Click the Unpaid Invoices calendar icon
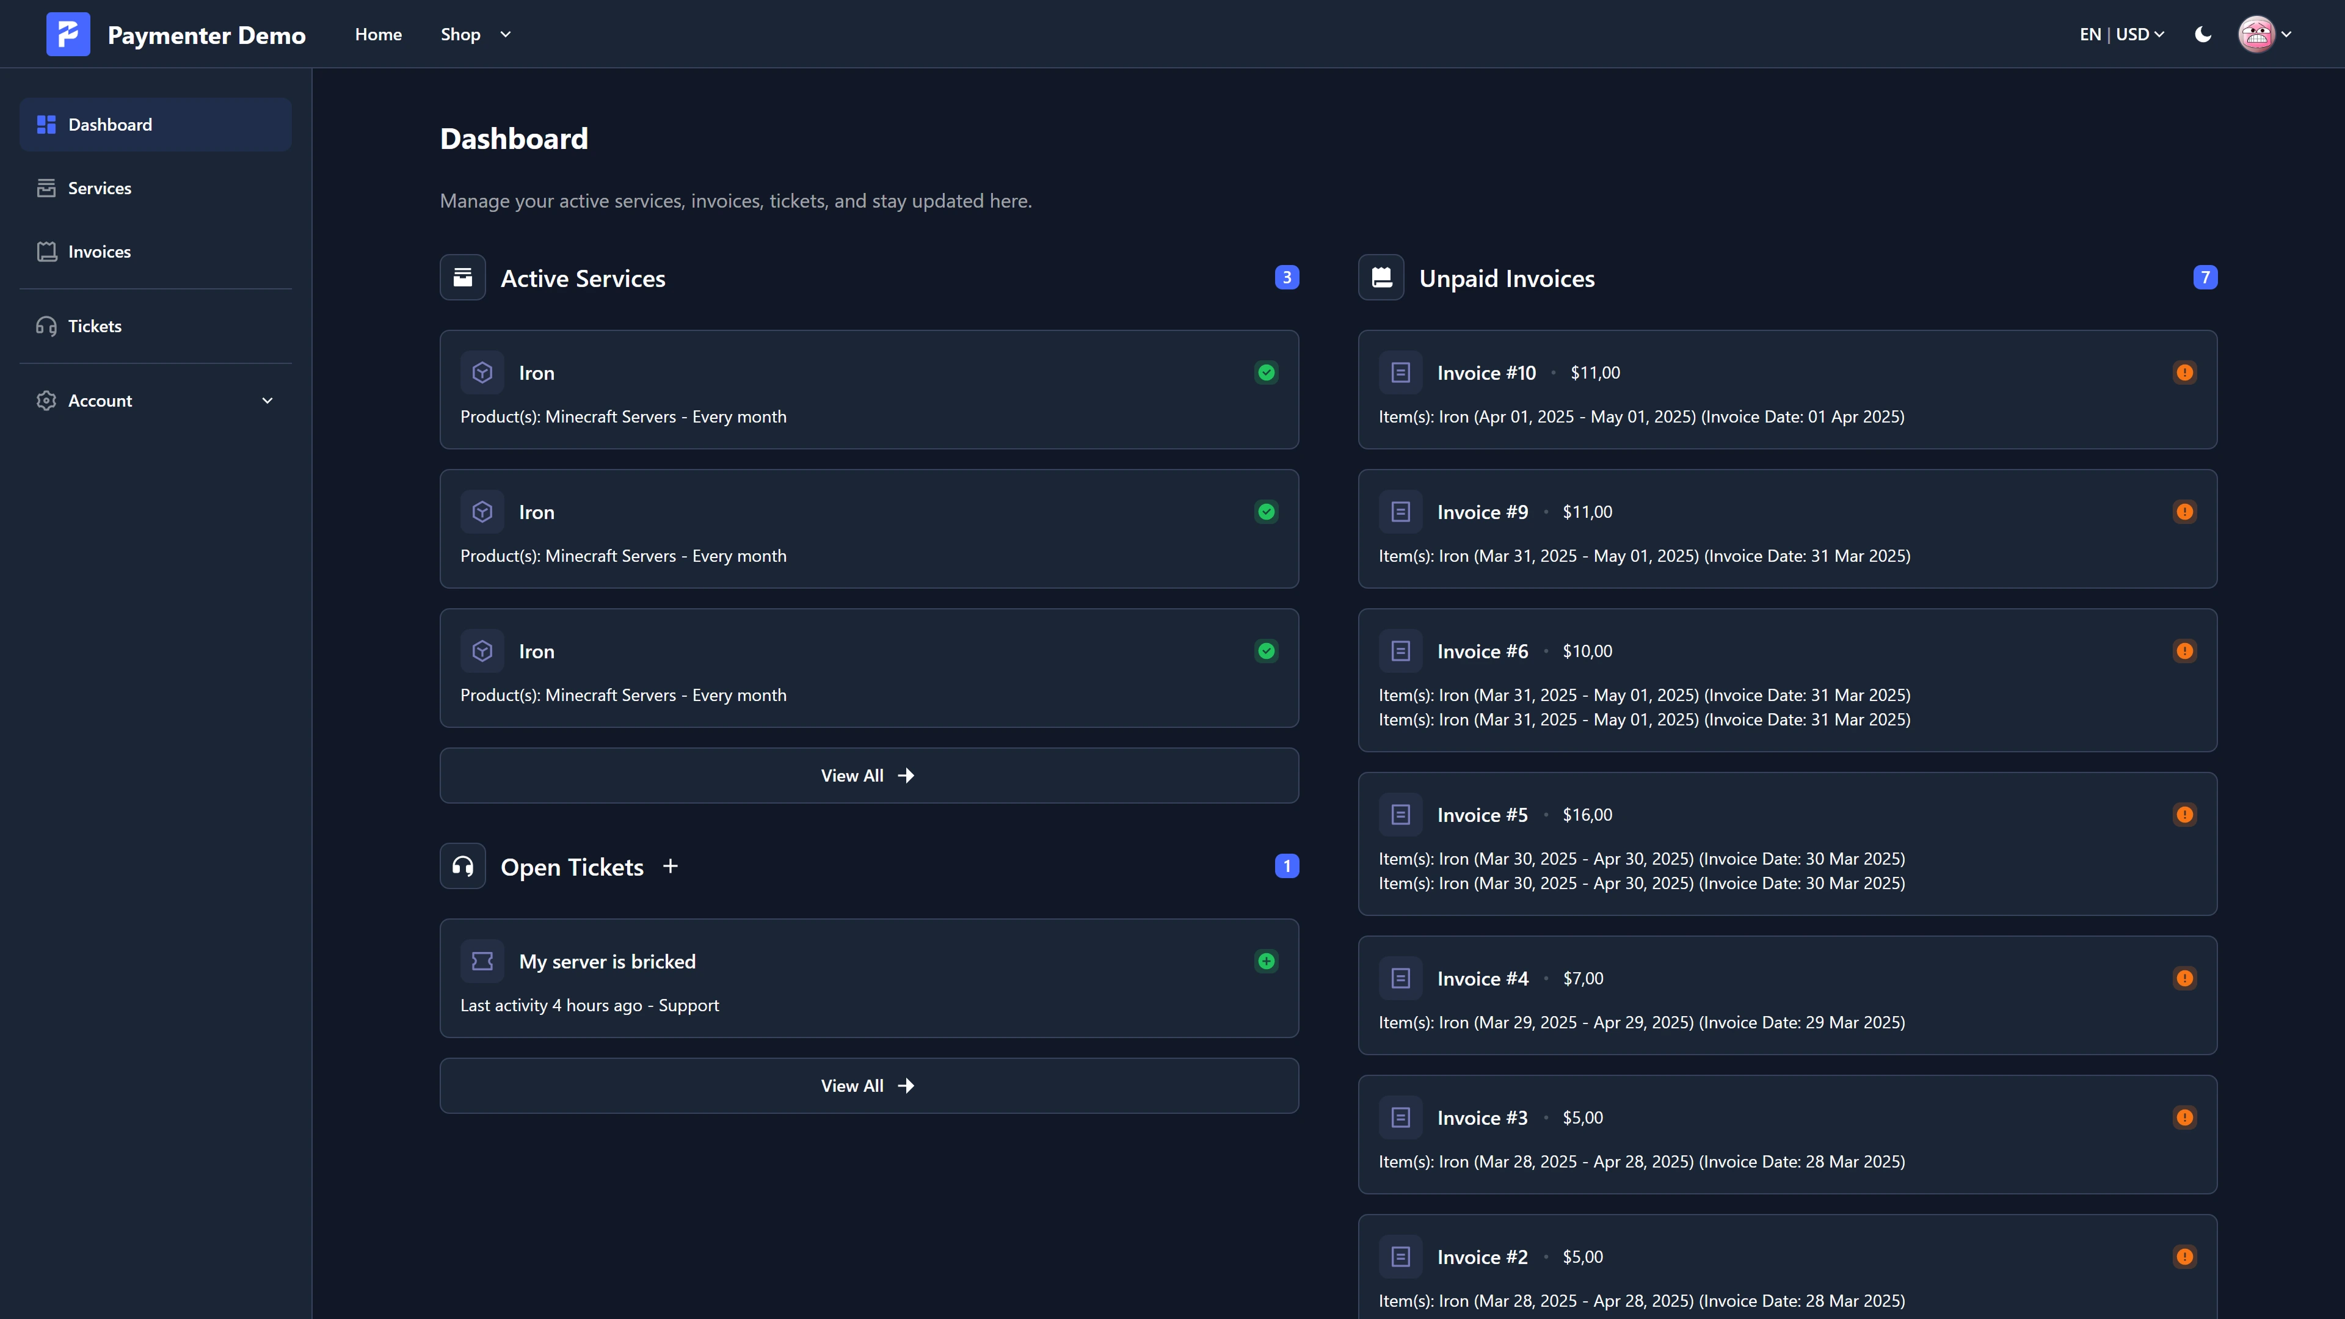Image resolution: width=2345 pixels, height=1319 pixels. point(1381,278)
